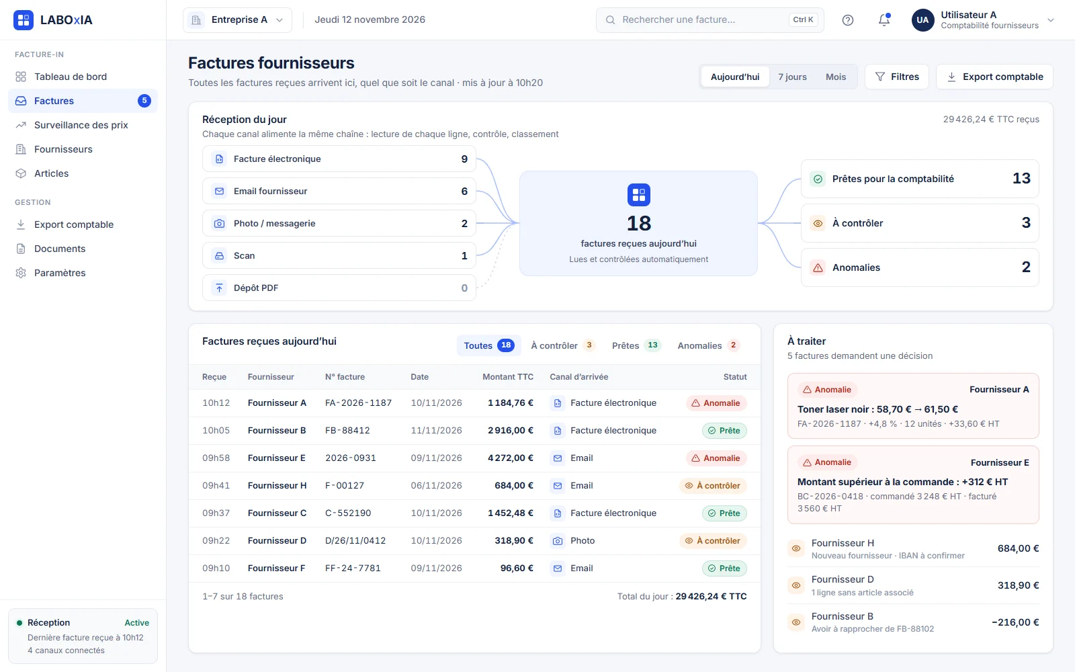1075x672 pixels.
Task: Open Tableau de bord in sidebar
Action: click(83, 77)
